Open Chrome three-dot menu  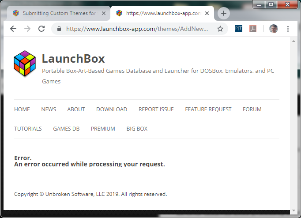288,29
